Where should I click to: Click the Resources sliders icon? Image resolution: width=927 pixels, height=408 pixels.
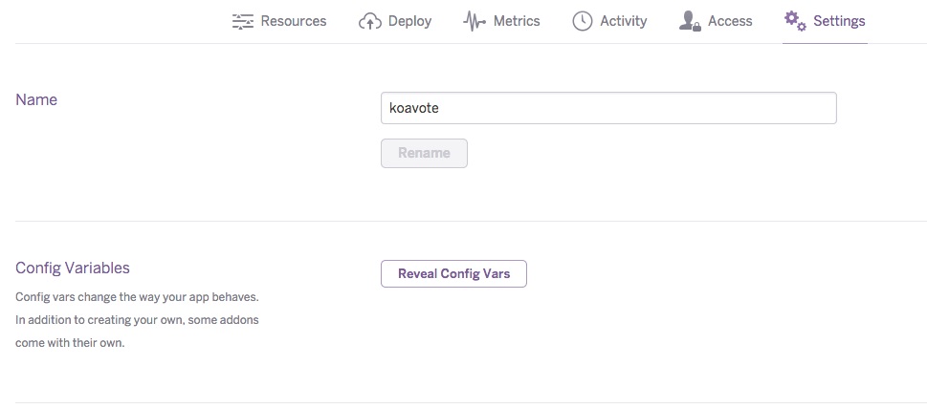(242, 21)
